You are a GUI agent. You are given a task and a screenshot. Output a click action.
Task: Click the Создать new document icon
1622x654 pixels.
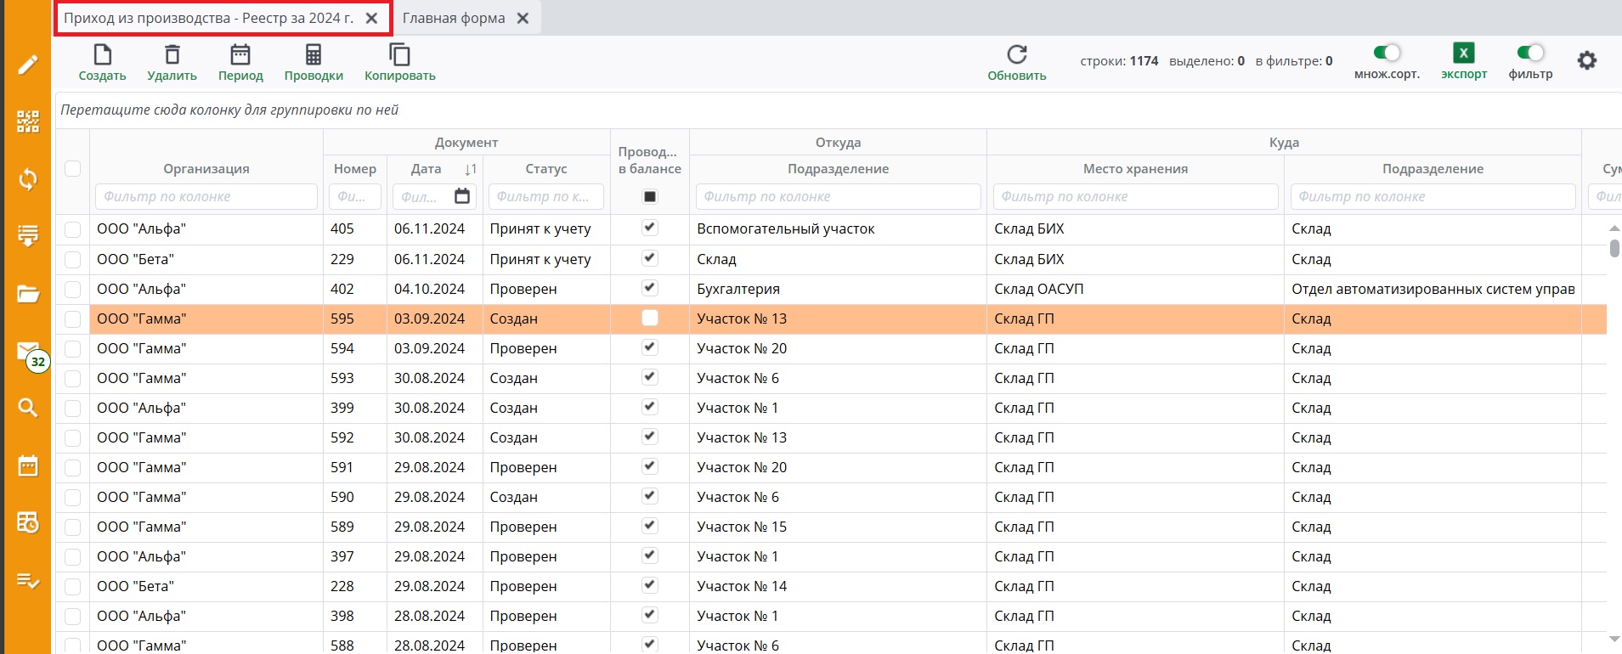click(x=102, y=55)
